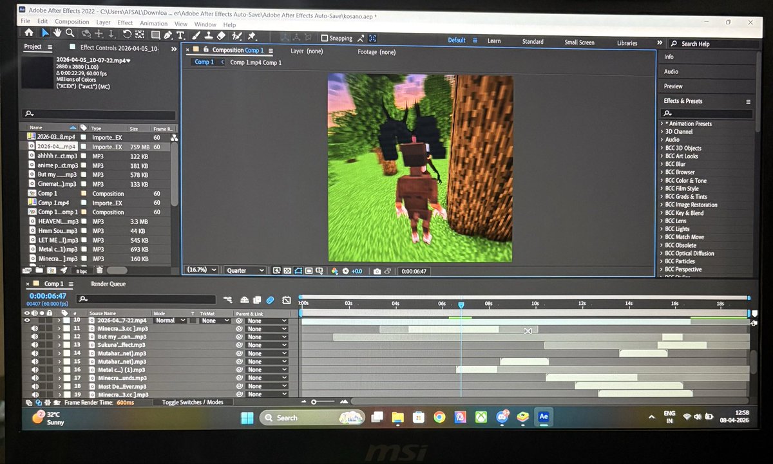The image size is (773, 464).
Task: Select the Zoom tool magnifier
Action: (x=70, y=33)
